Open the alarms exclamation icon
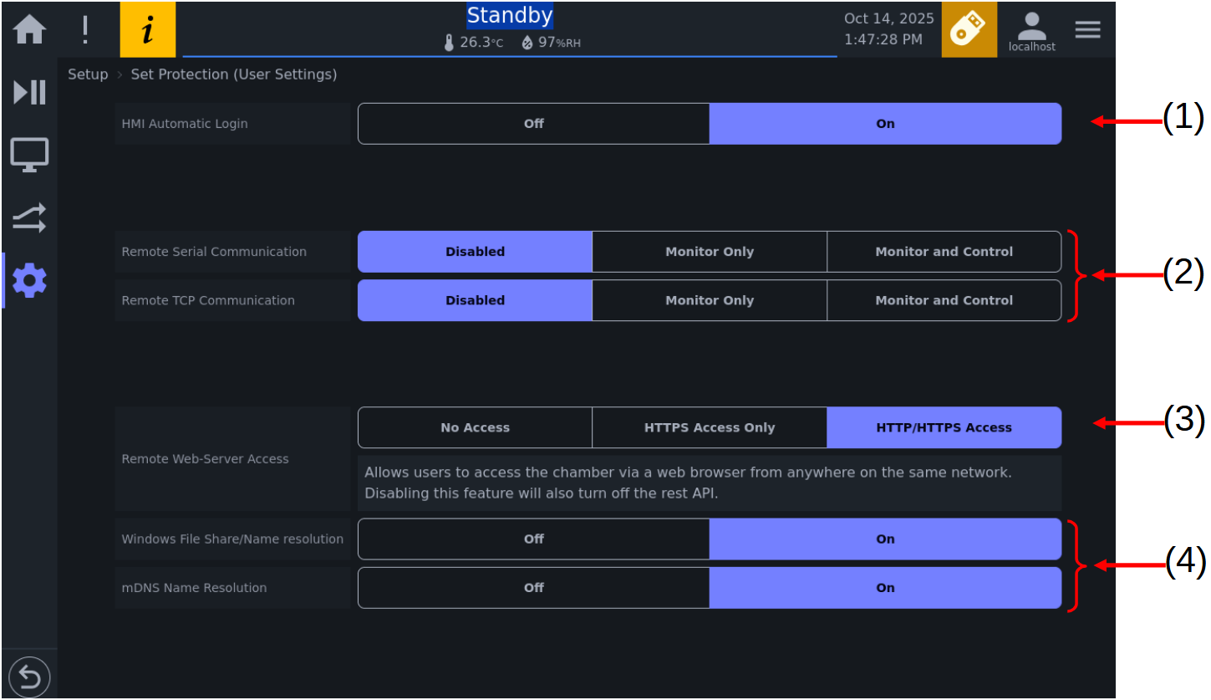Viewport: 1211px width, 700px height. 84,29
